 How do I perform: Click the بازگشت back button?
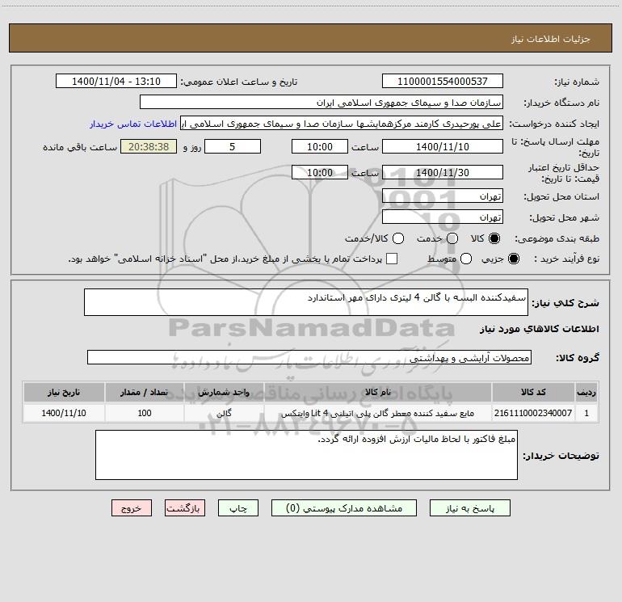click(x=185, y=508)
